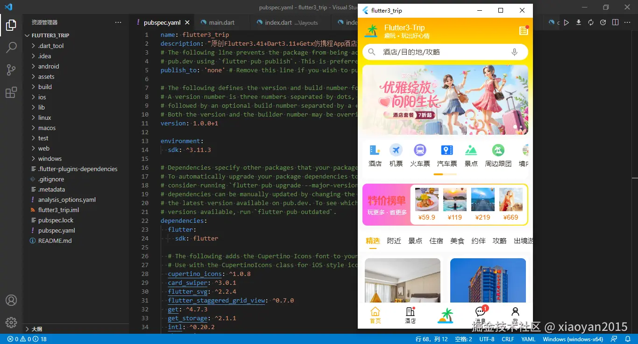Select the 火车票 train ticket icon
The image size is (638, 344).
(420, 151)
